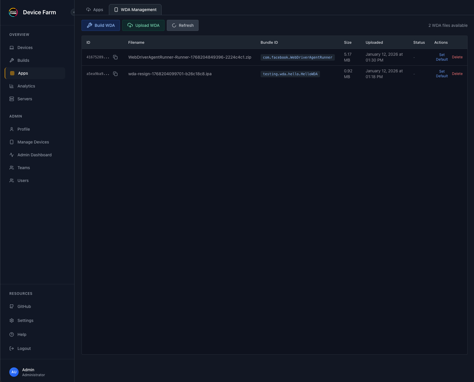The image size is (474, 382).
Task: Click the 2 WDA files available text
Action: point(448,25)
